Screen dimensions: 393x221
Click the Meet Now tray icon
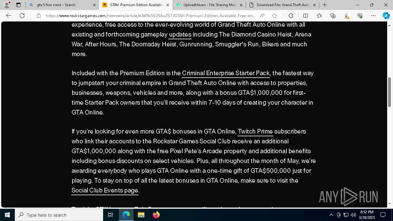click(x=339, y=215)
